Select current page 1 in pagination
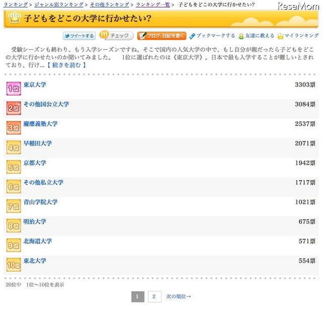 pos(137,297)
